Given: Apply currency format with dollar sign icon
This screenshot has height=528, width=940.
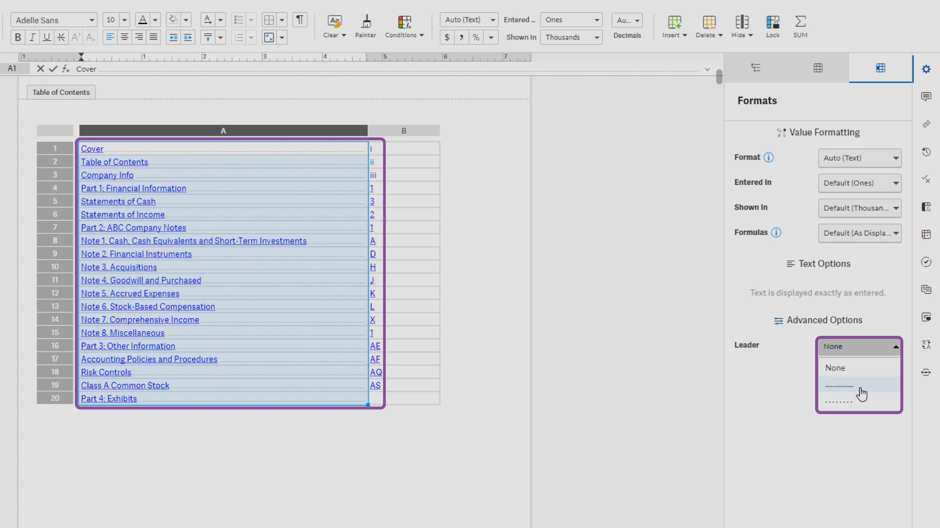Looking at the screenshot, I should [x=447, y=37].
